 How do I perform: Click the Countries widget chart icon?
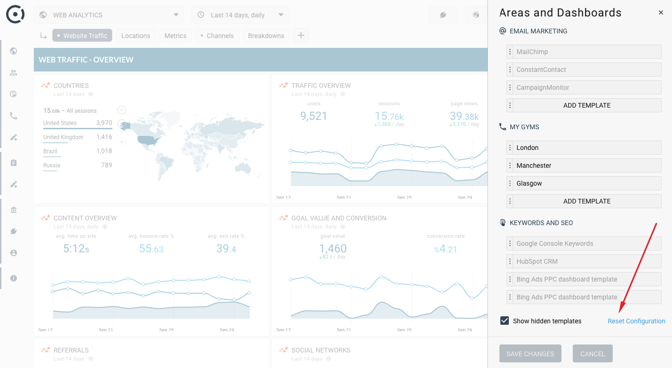[46, 86]
